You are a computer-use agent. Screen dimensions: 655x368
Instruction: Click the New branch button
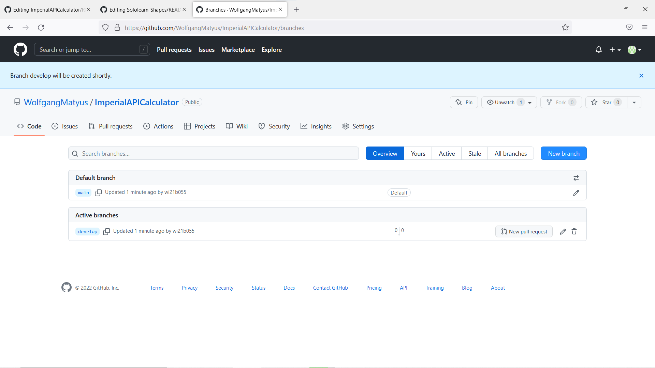point(564,153)
